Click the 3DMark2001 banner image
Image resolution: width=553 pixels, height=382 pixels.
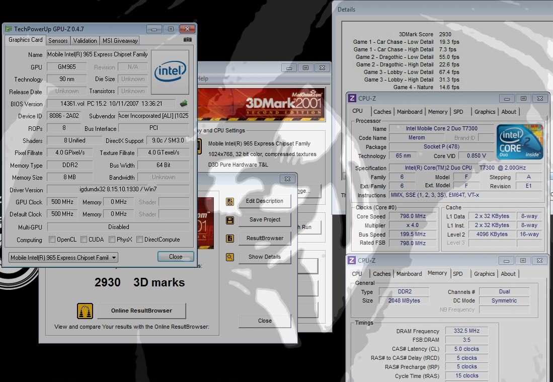(x=261, y=104)
